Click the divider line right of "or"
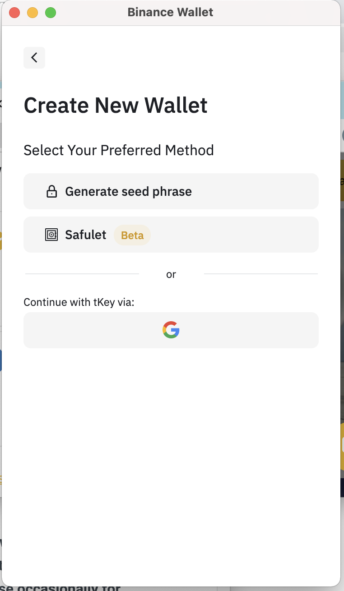This screenshot has width=344, height=591. pyautogui.click(x=261, y=274)
